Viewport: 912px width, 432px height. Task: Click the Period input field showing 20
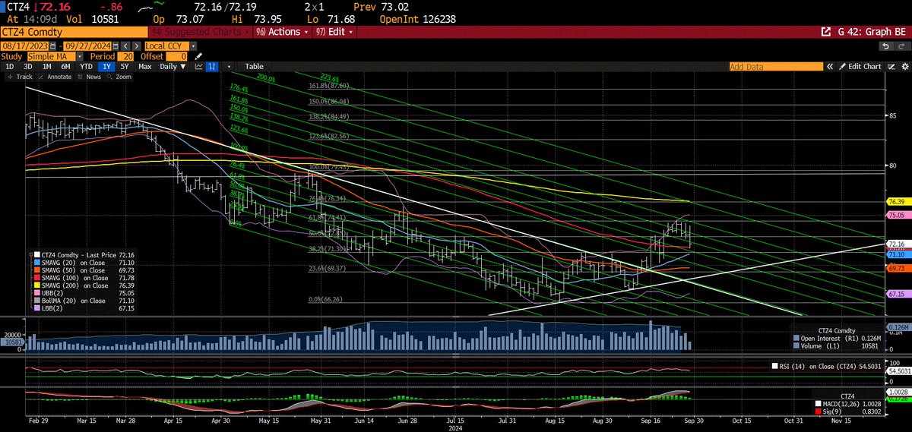click(125, 56)
